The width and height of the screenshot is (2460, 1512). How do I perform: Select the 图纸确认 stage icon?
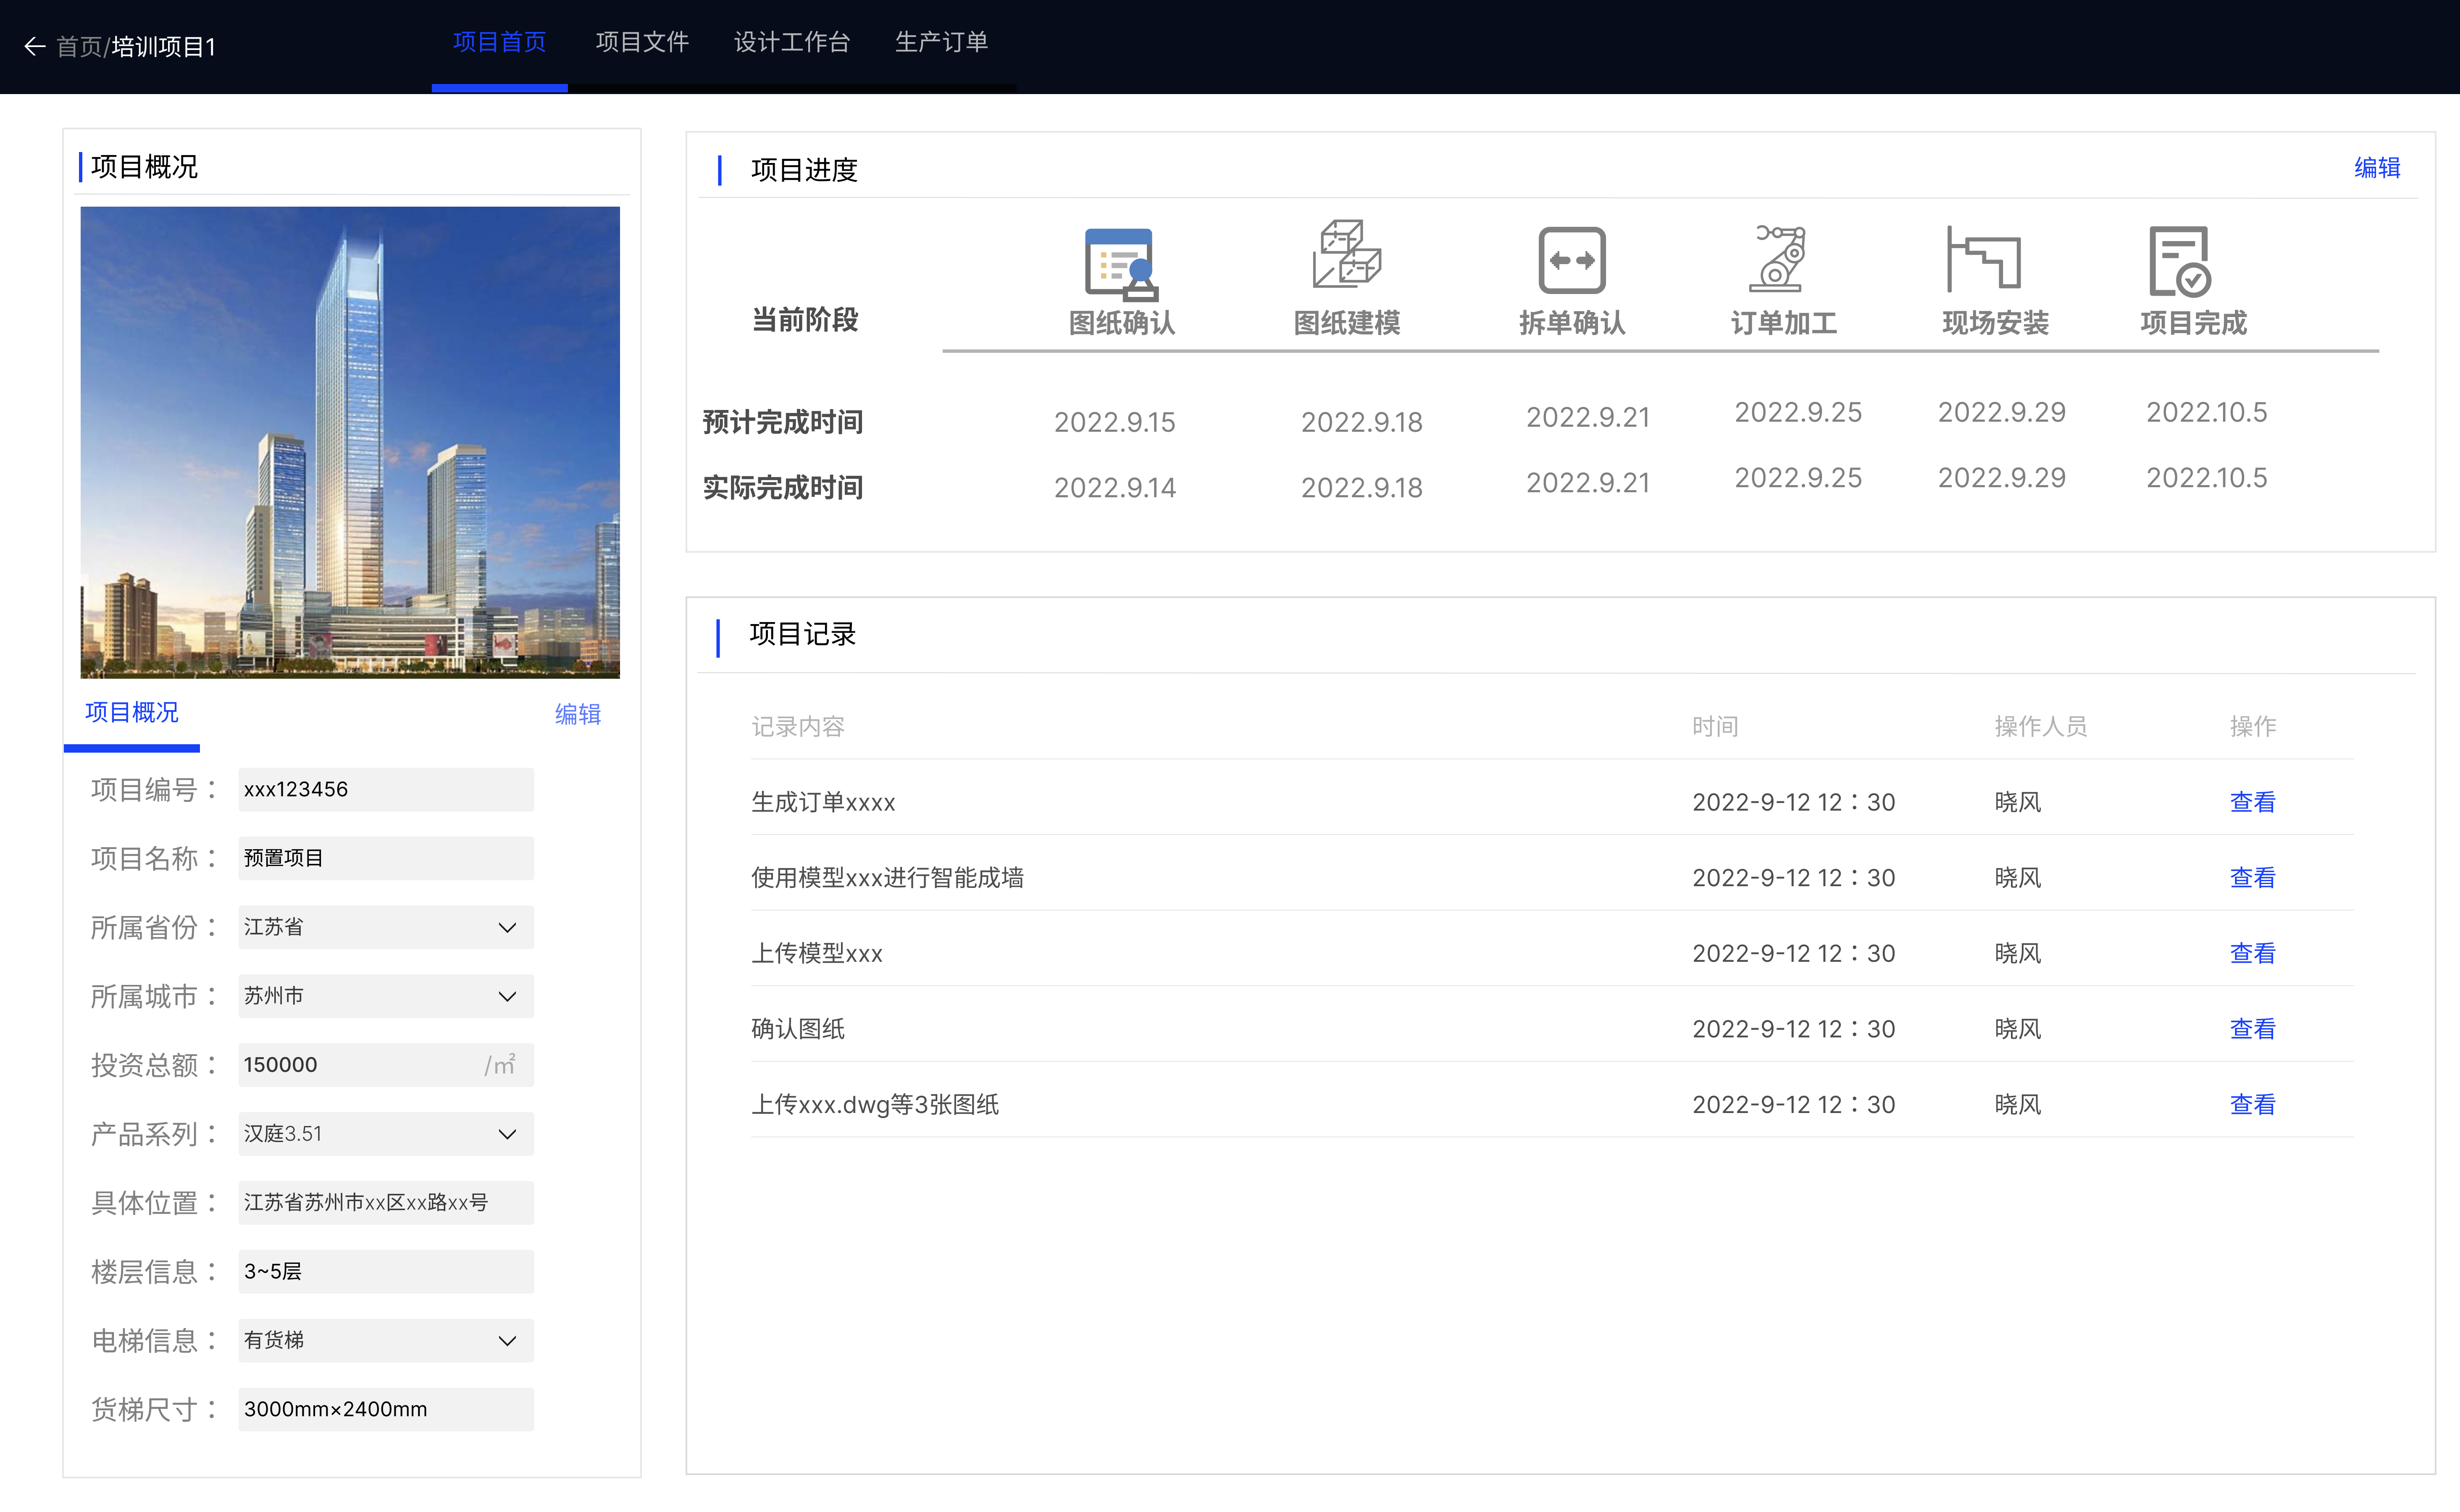pos(1121,264)
